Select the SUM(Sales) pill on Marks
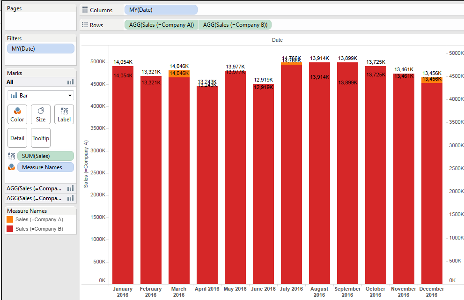The width and height of the screenshot is (464, 300). pos(45,156)
